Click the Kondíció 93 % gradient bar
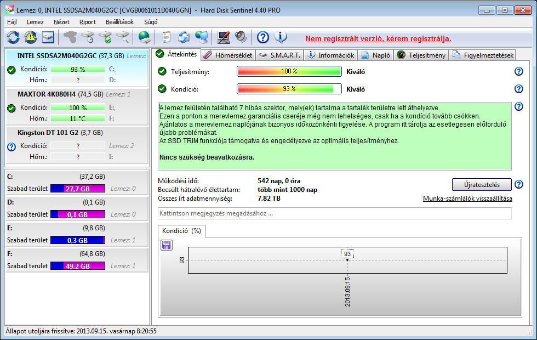This screenshot has height=340, width=537. tap(289, 89)
